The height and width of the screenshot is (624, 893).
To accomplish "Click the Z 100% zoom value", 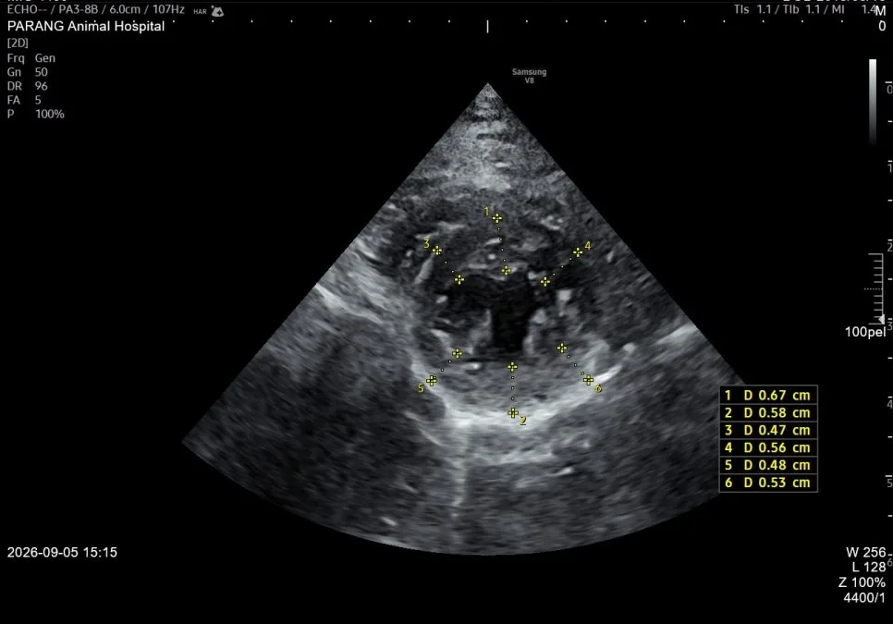I will pyautogui.click(x=862, y=582).
